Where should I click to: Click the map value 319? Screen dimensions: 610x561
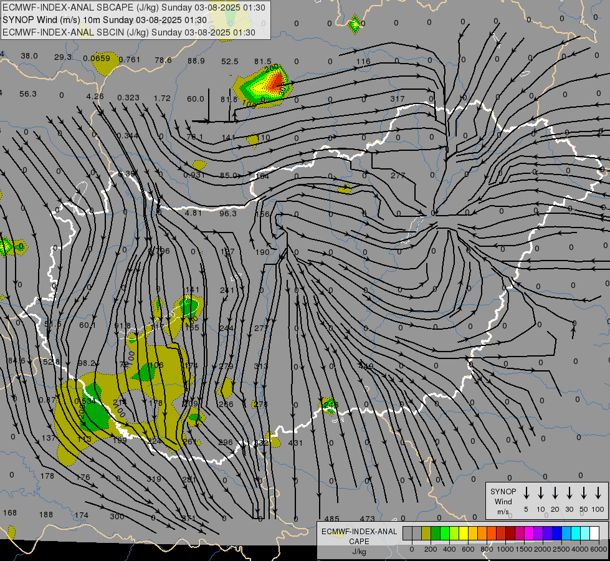154,479
